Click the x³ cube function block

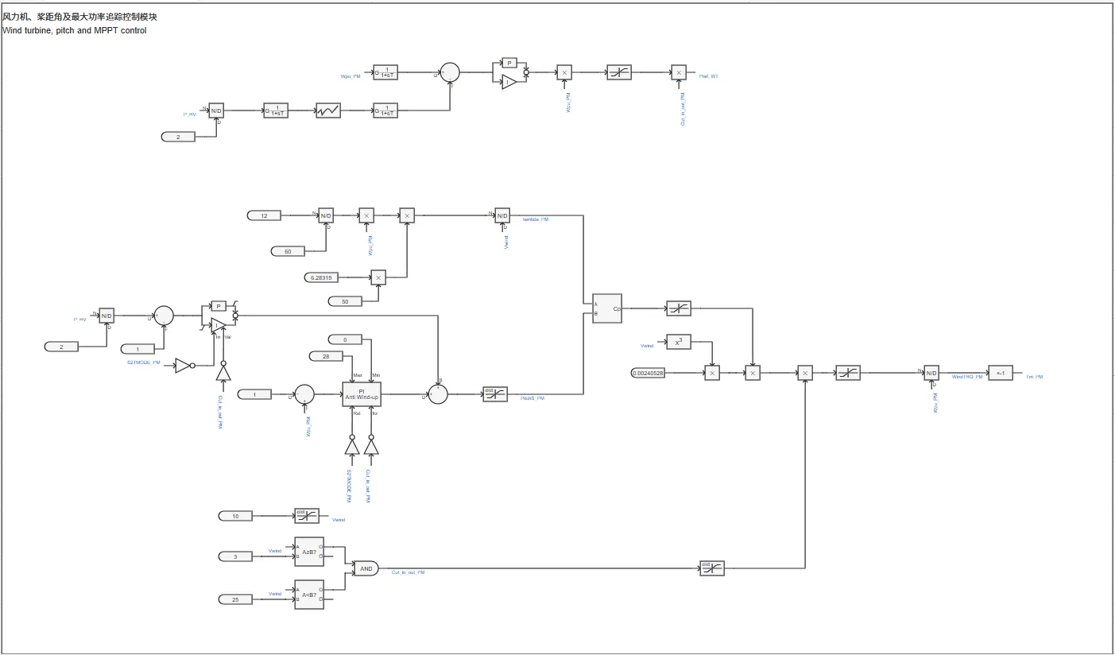678,342
